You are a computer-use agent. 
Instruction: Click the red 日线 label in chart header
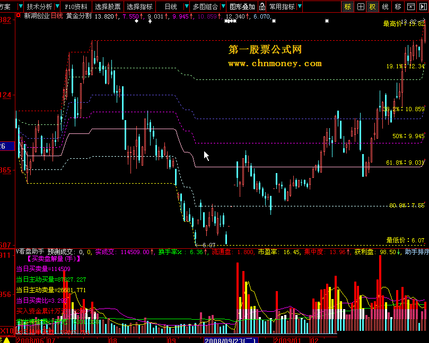57,16
